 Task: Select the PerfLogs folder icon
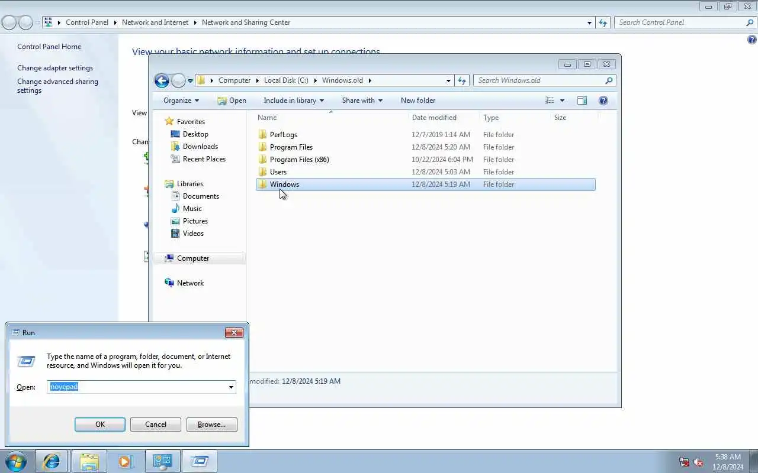[263, 135]
